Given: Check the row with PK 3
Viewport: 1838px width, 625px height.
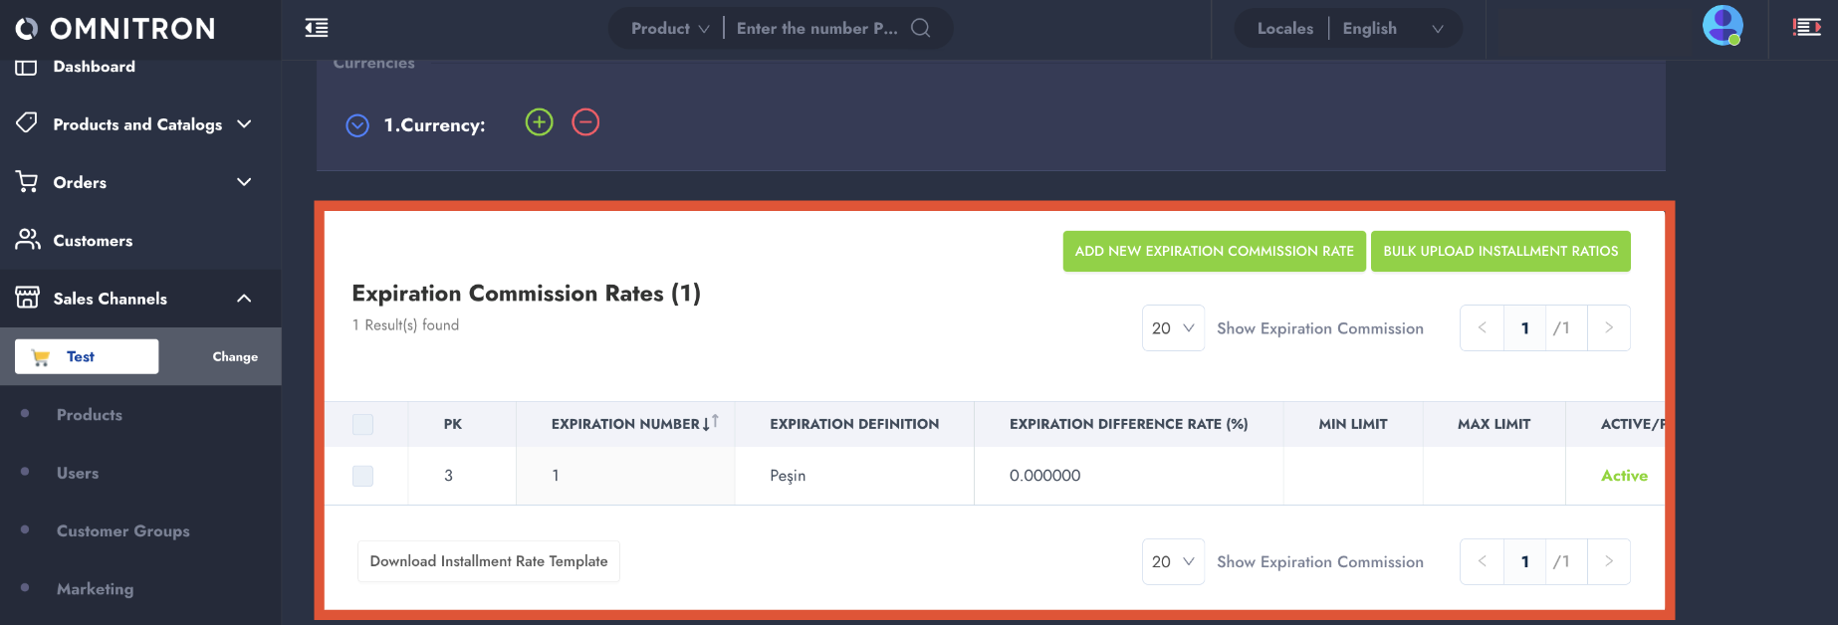Looking at the screenshot, I should click(363, 476).
